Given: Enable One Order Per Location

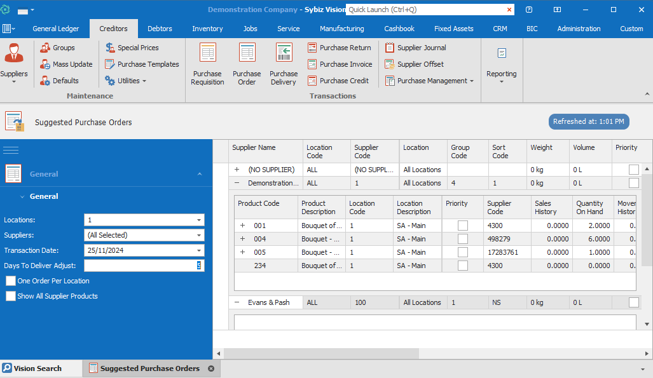Looking at the screenshot, I should pyautogui.click(x=11, y=281).
